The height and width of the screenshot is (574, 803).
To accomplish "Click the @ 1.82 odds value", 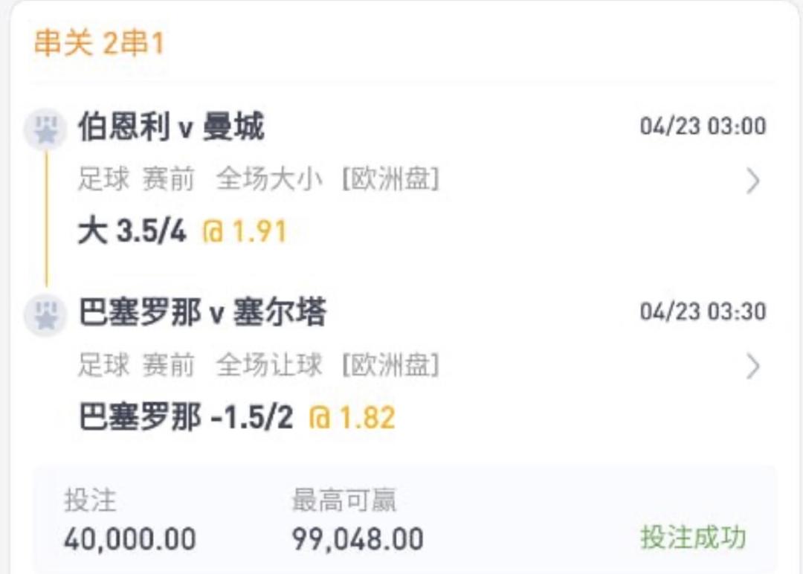I will (x=352, y=417).
